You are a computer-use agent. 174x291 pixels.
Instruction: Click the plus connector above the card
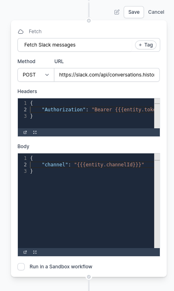click(89, 21)
